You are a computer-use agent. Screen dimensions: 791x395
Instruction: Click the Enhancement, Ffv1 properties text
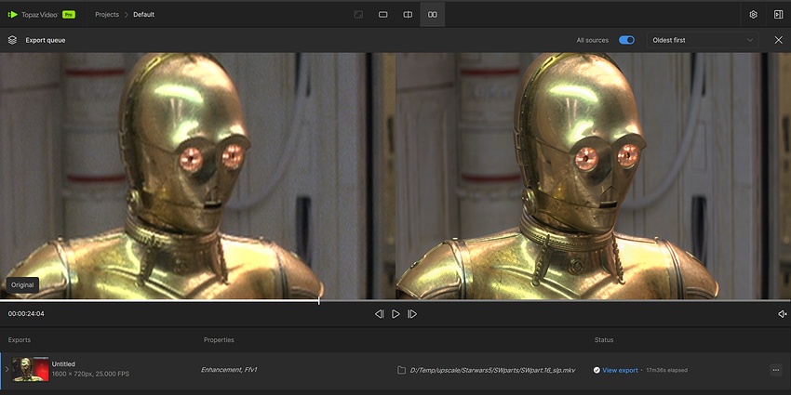click(229, 370)
